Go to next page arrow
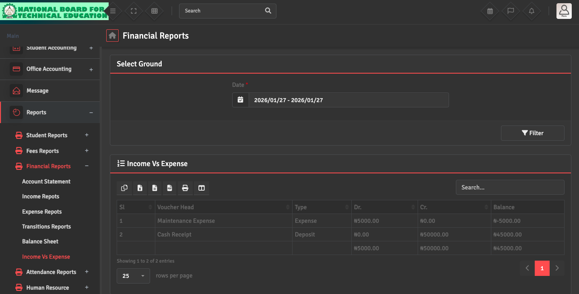This screenshot has height=294, width=579. tap(557, 268)
